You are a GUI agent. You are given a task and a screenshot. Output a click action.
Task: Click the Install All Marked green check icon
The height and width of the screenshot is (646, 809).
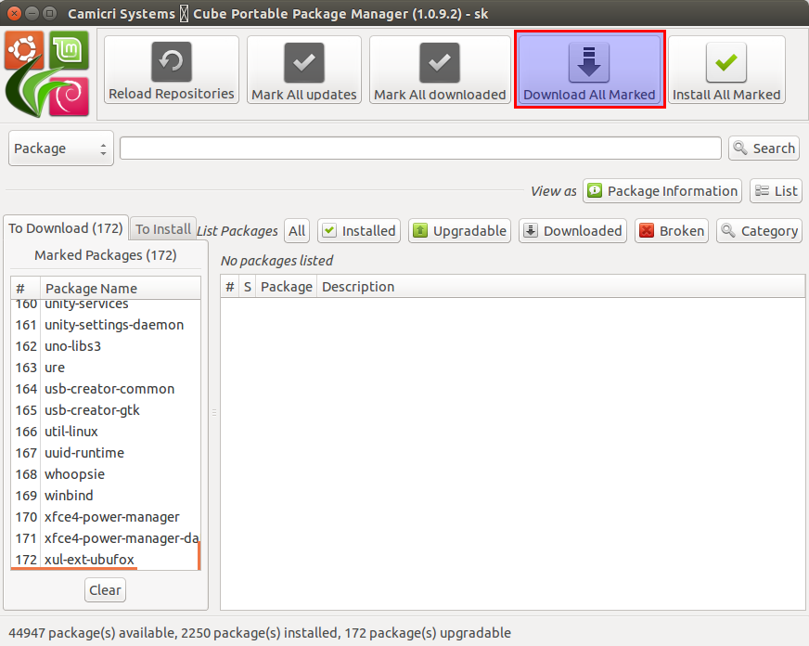click(x=726, y=62)
